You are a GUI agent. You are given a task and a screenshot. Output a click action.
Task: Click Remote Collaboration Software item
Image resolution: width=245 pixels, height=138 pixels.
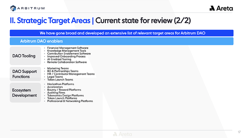tap(67, 62)
